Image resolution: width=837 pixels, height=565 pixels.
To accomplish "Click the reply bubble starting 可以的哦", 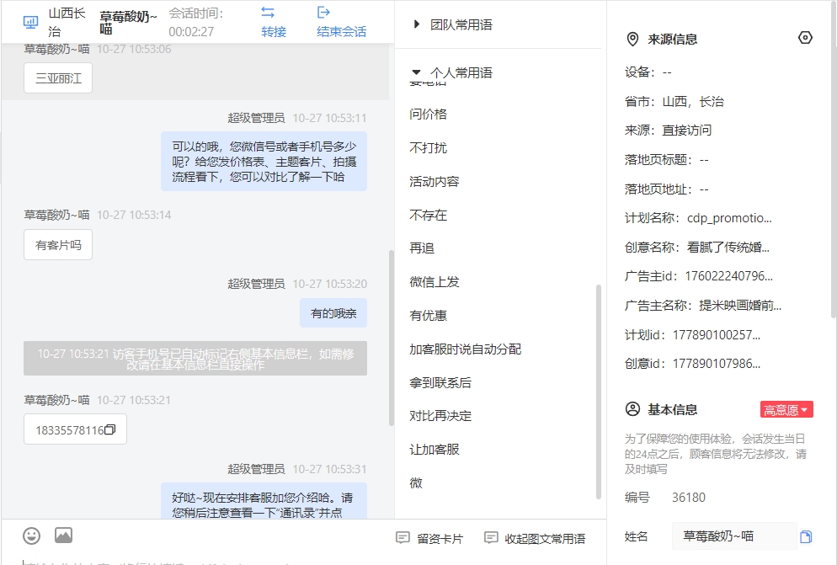I will point(264,162).
